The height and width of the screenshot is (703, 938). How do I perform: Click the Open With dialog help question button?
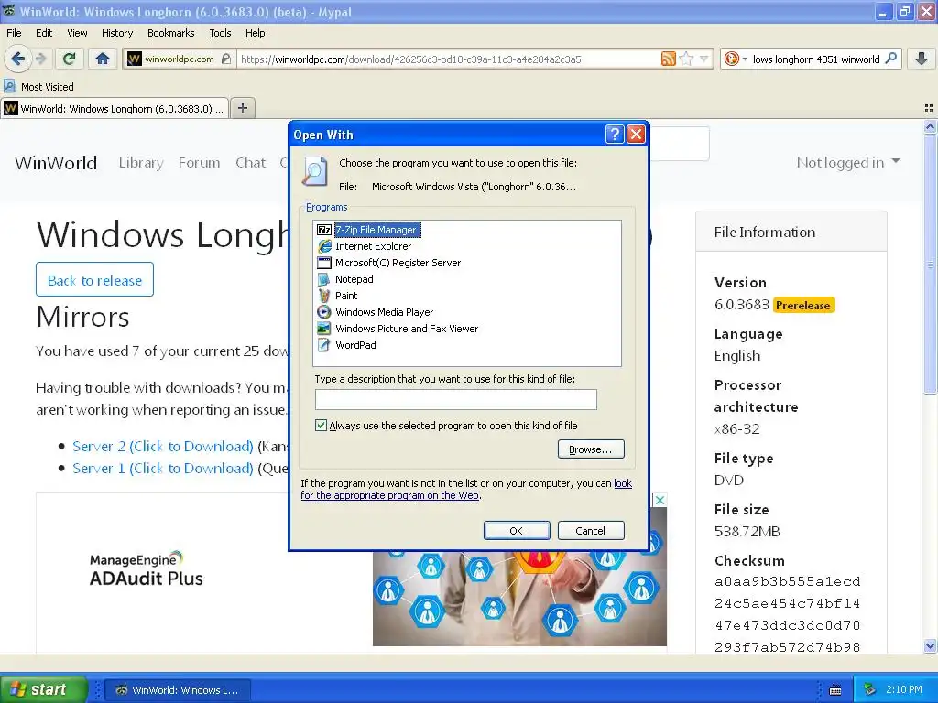pos(615,135)
